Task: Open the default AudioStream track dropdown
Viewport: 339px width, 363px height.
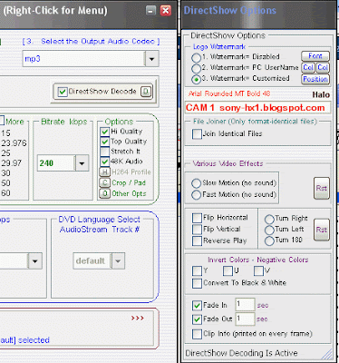Action: [x=118, y=260]
